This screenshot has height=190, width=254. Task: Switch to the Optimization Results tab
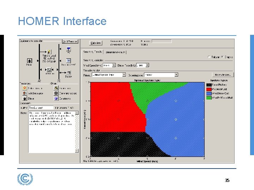(115, 52)
